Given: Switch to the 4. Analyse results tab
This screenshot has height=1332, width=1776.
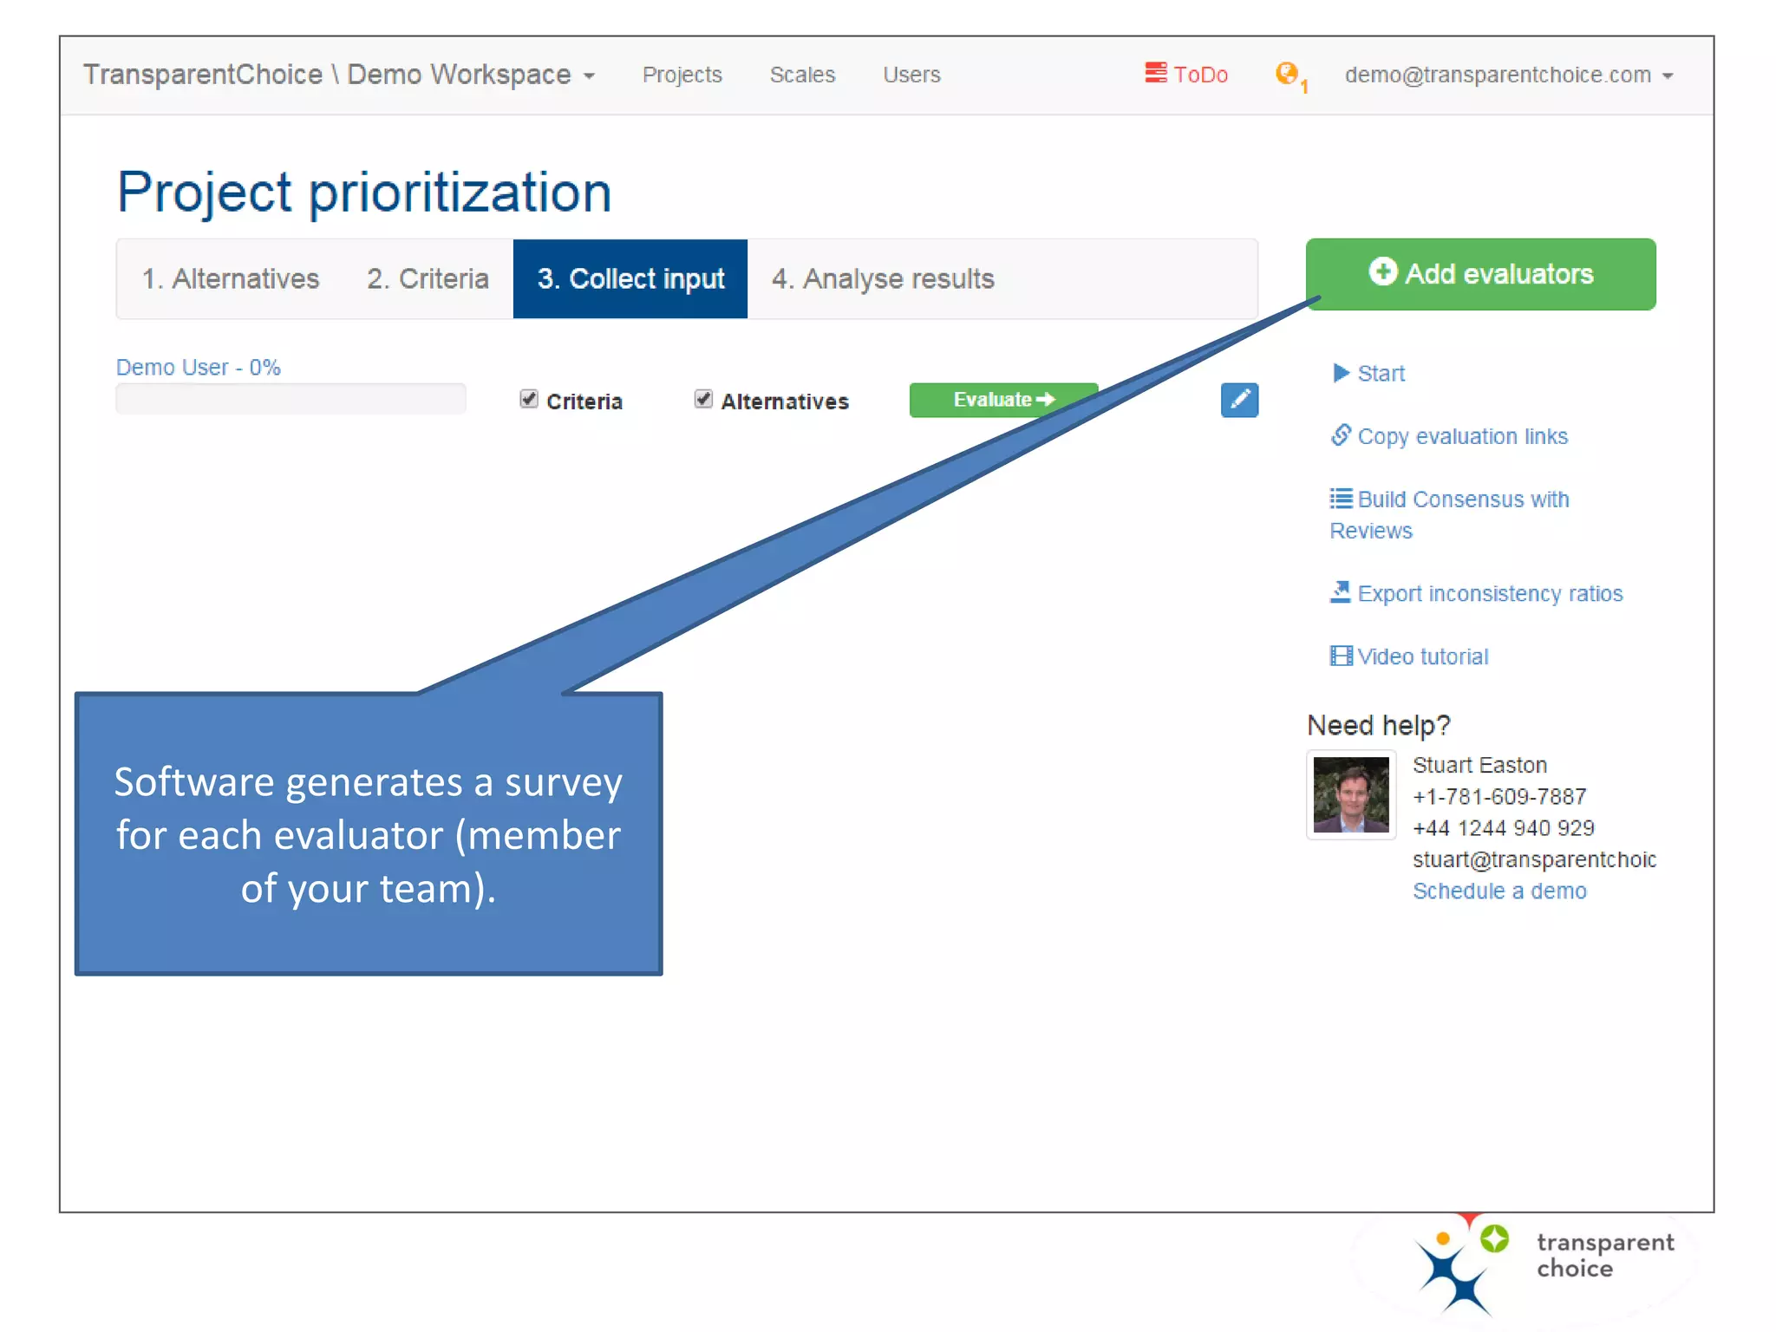Looking at the screenshot, I should tap(883, 279).
